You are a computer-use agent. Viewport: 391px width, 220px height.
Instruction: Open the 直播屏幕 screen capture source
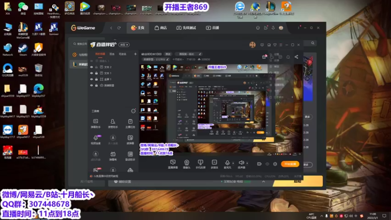click(173, 164)
